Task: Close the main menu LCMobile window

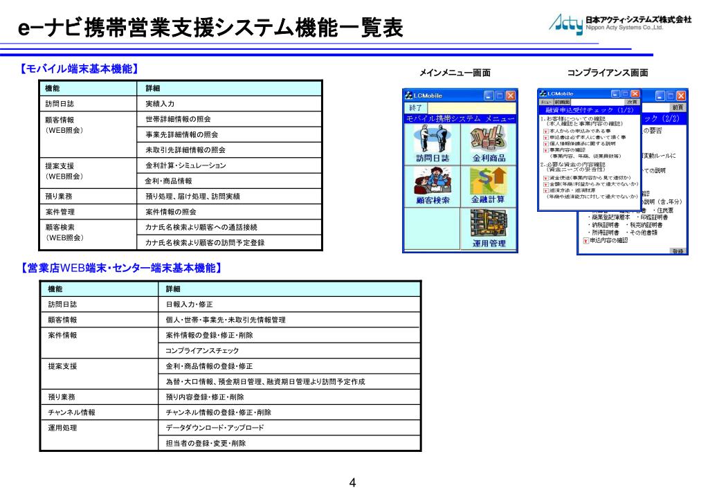Action: point(511,96)
